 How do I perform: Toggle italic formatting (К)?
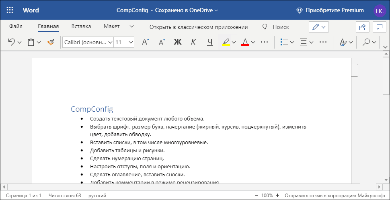tap(193, 42)
